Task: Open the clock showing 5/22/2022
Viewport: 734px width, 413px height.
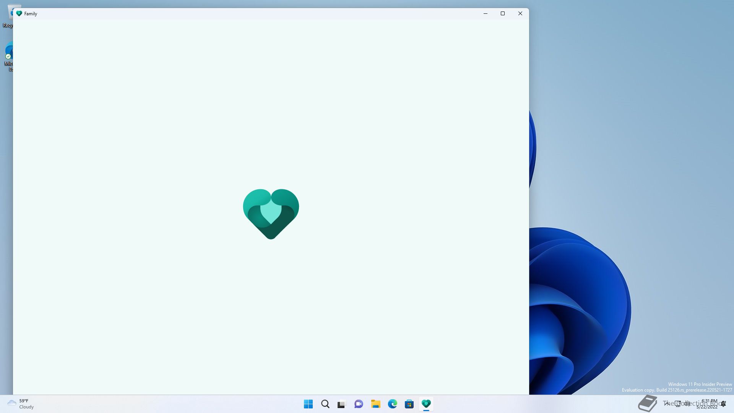Action: (x=707, y=404)
